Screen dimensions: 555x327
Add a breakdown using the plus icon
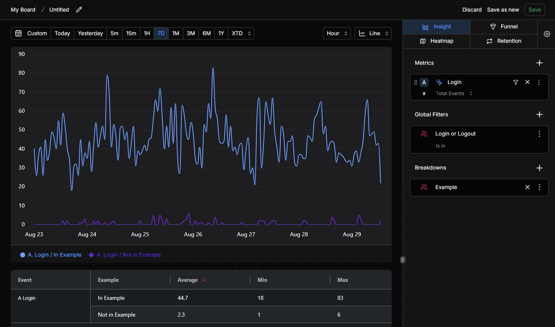tap(539, 168)
